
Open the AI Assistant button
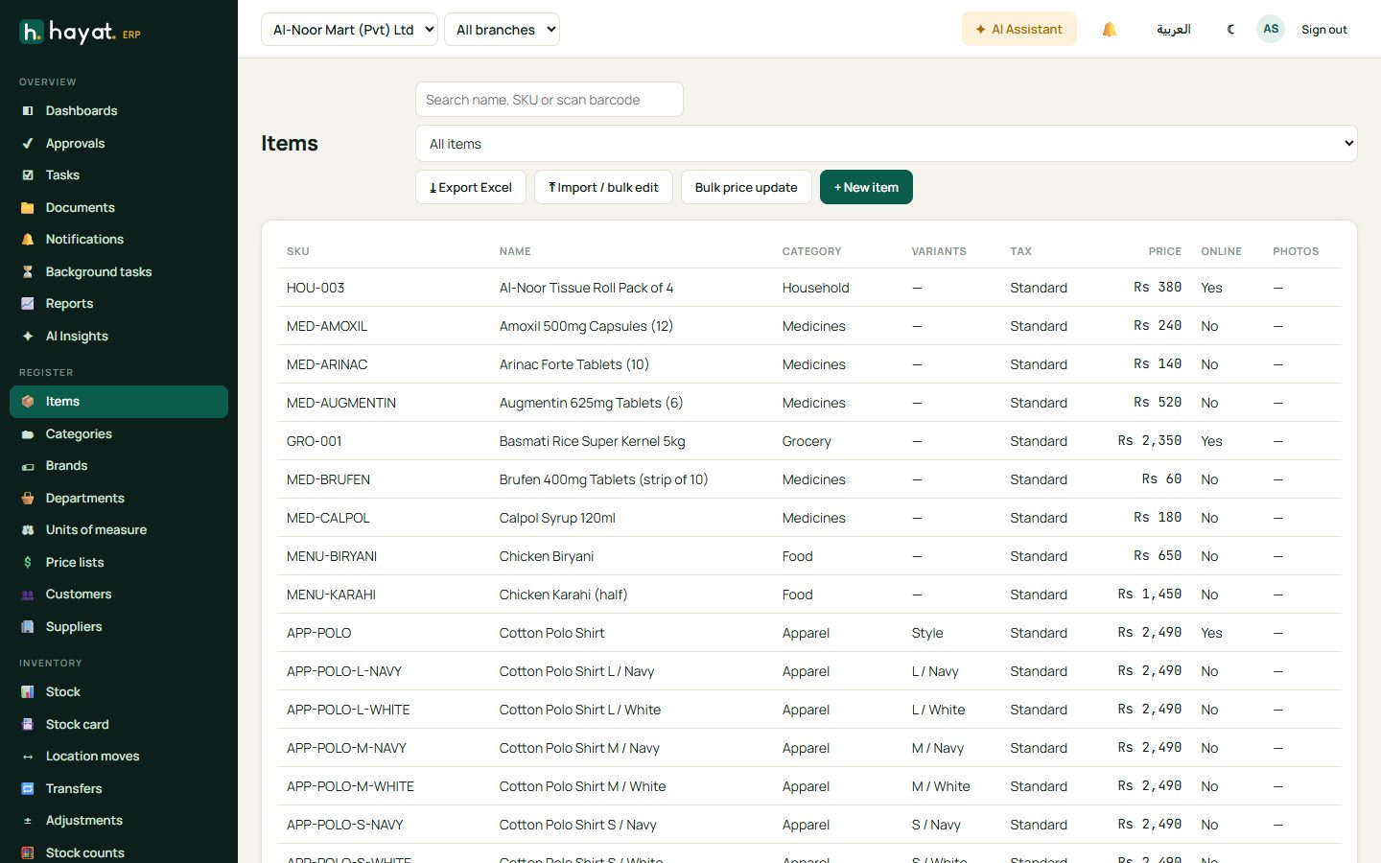[1019, 30]
